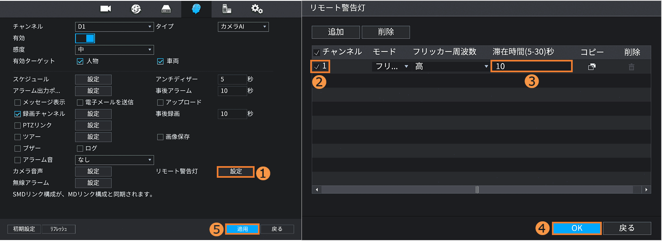
Task: Open the 感度 sensitivity dropdown
Action: tap(114, 50)
